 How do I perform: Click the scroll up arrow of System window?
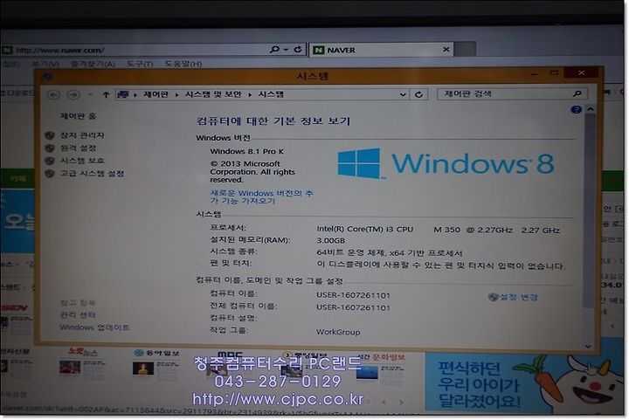click(x=590, y=109)
